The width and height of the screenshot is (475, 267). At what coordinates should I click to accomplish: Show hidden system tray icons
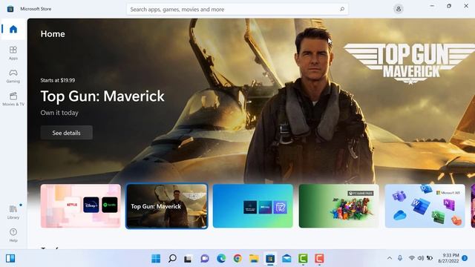[390, 258]
